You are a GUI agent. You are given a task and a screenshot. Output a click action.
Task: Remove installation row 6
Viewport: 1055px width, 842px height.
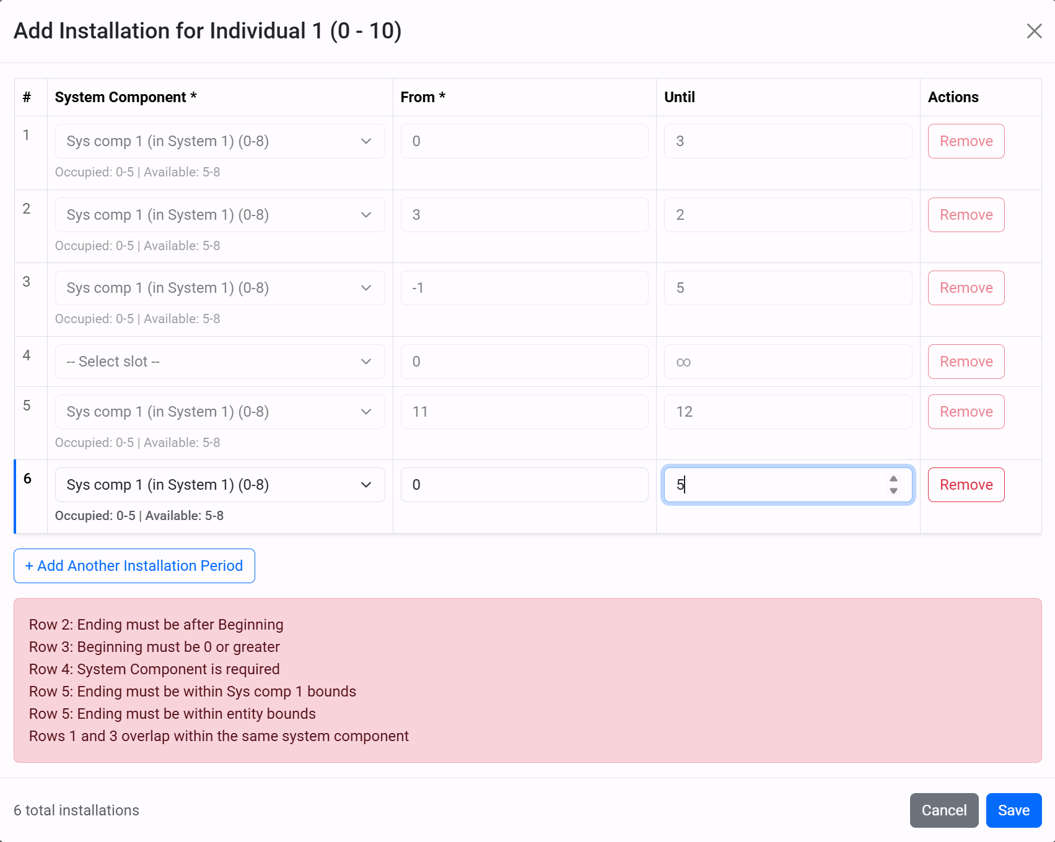tap(965, 484)
